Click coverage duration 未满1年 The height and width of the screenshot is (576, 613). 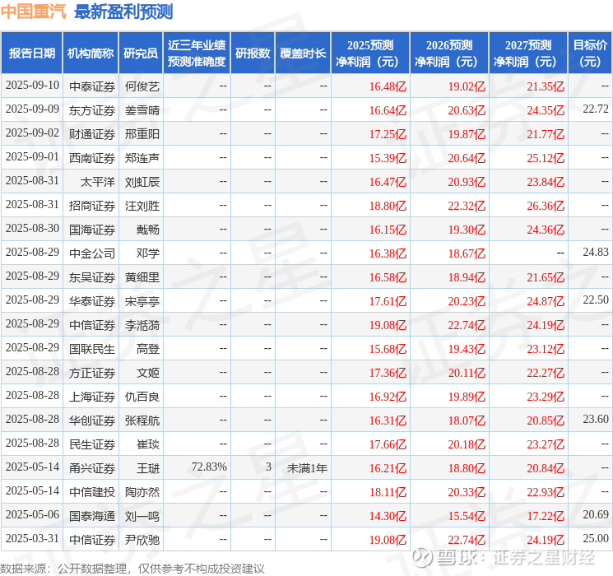[x=307, y=468]
